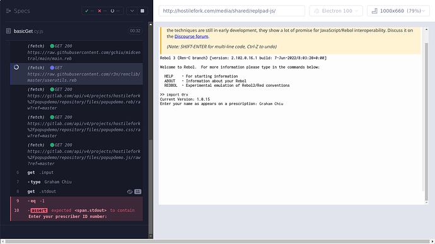This screenshot has height=244, width=435.
Task: Select the running userutils.reb fetch entry
Action: click(x=76, y=74)
